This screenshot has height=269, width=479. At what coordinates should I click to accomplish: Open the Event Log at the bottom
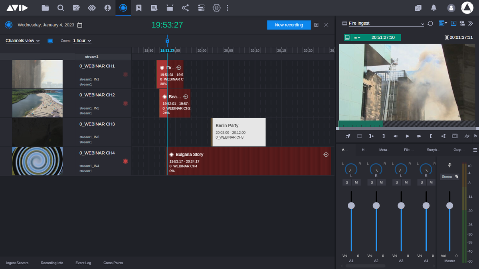click(83, 263)
